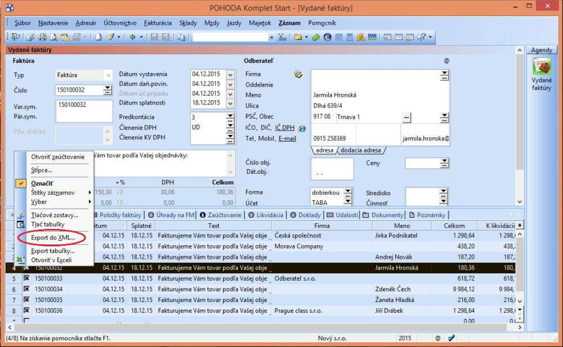Click the table horizontal scrollbar right arrow

[x=520, y=327]
